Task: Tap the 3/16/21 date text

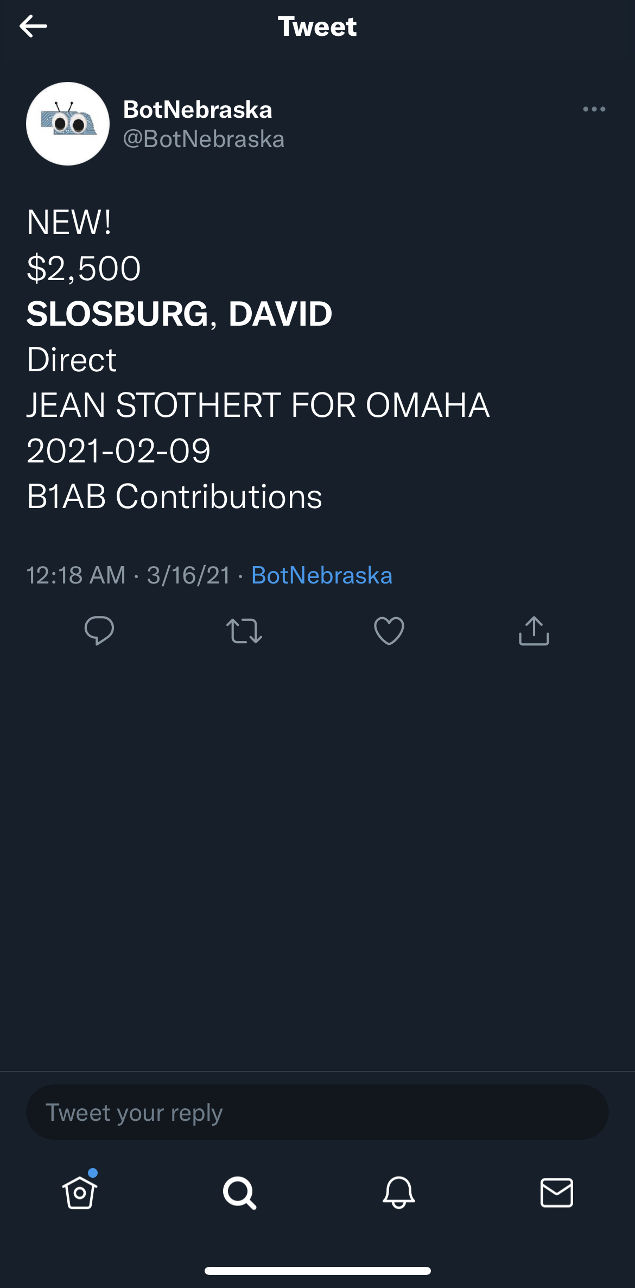Action: point(189,575)
